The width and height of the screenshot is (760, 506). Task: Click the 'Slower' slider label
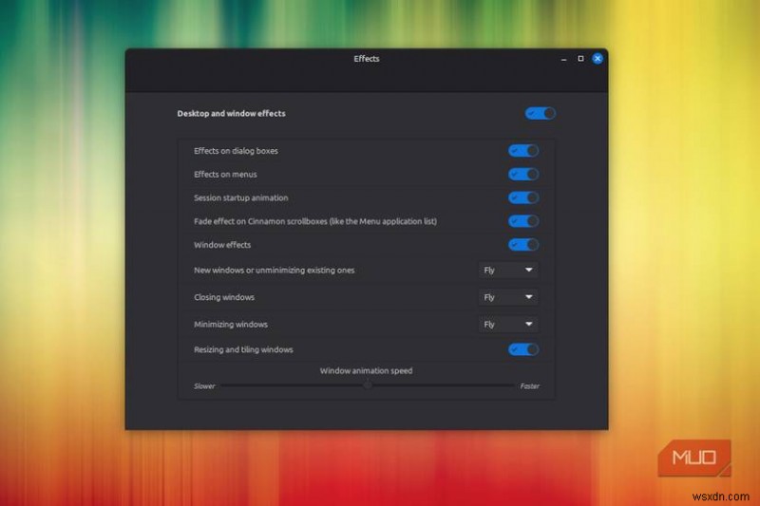click(x=204, y=386)
